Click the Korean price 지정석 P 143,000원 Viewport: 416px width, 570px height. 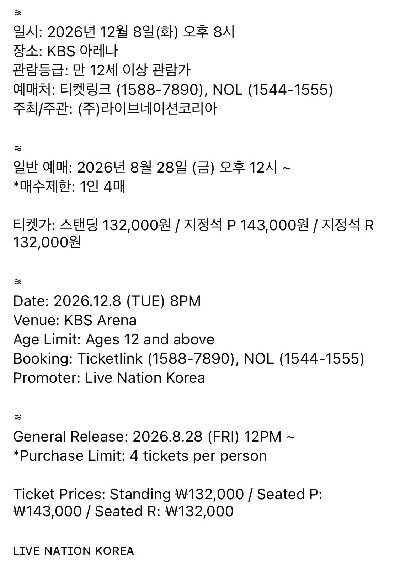[x=246, y=225]
